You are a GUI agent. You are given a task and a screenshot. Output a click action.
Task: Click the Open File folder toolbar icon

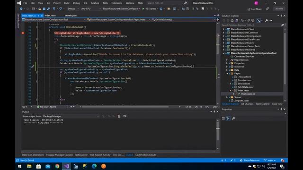tap(40, 9)
